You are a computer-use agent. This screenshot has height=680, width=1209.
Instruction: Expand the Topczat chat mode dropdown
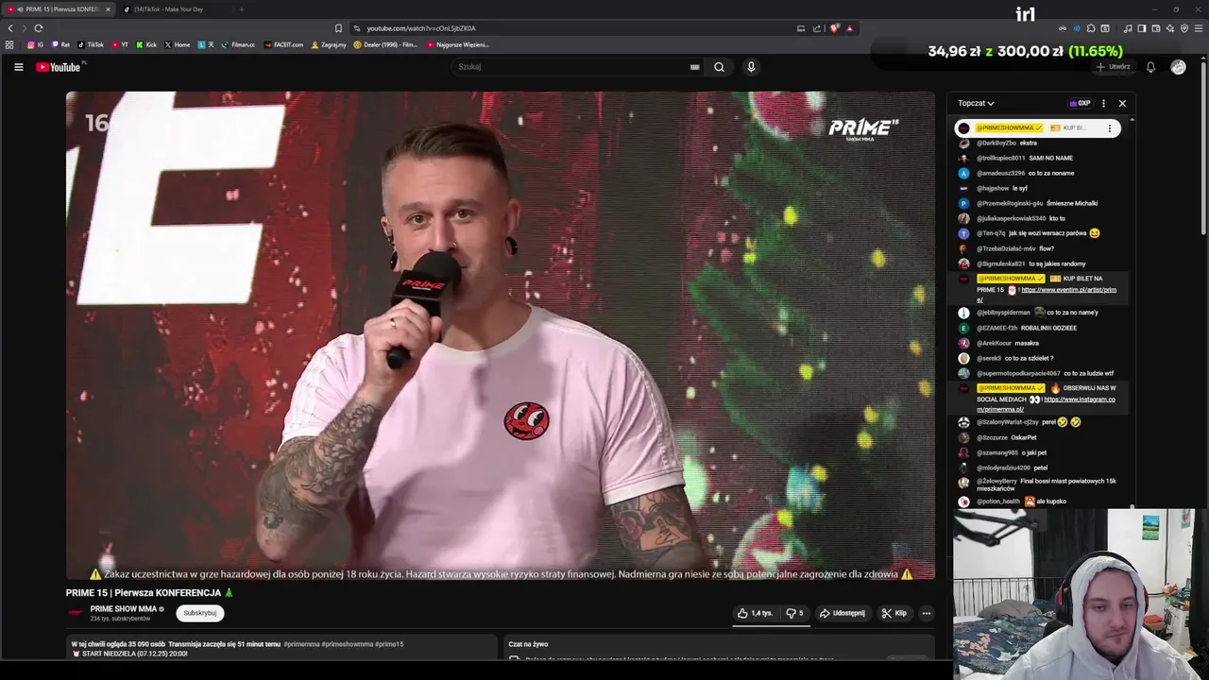(976, 103)
